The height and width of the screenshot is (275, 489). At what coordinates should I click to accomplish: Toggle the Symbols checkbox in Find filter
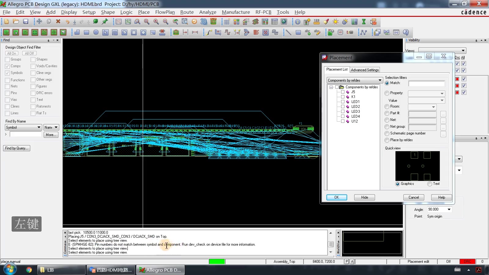pyautogui.click(x=7, y=73)
